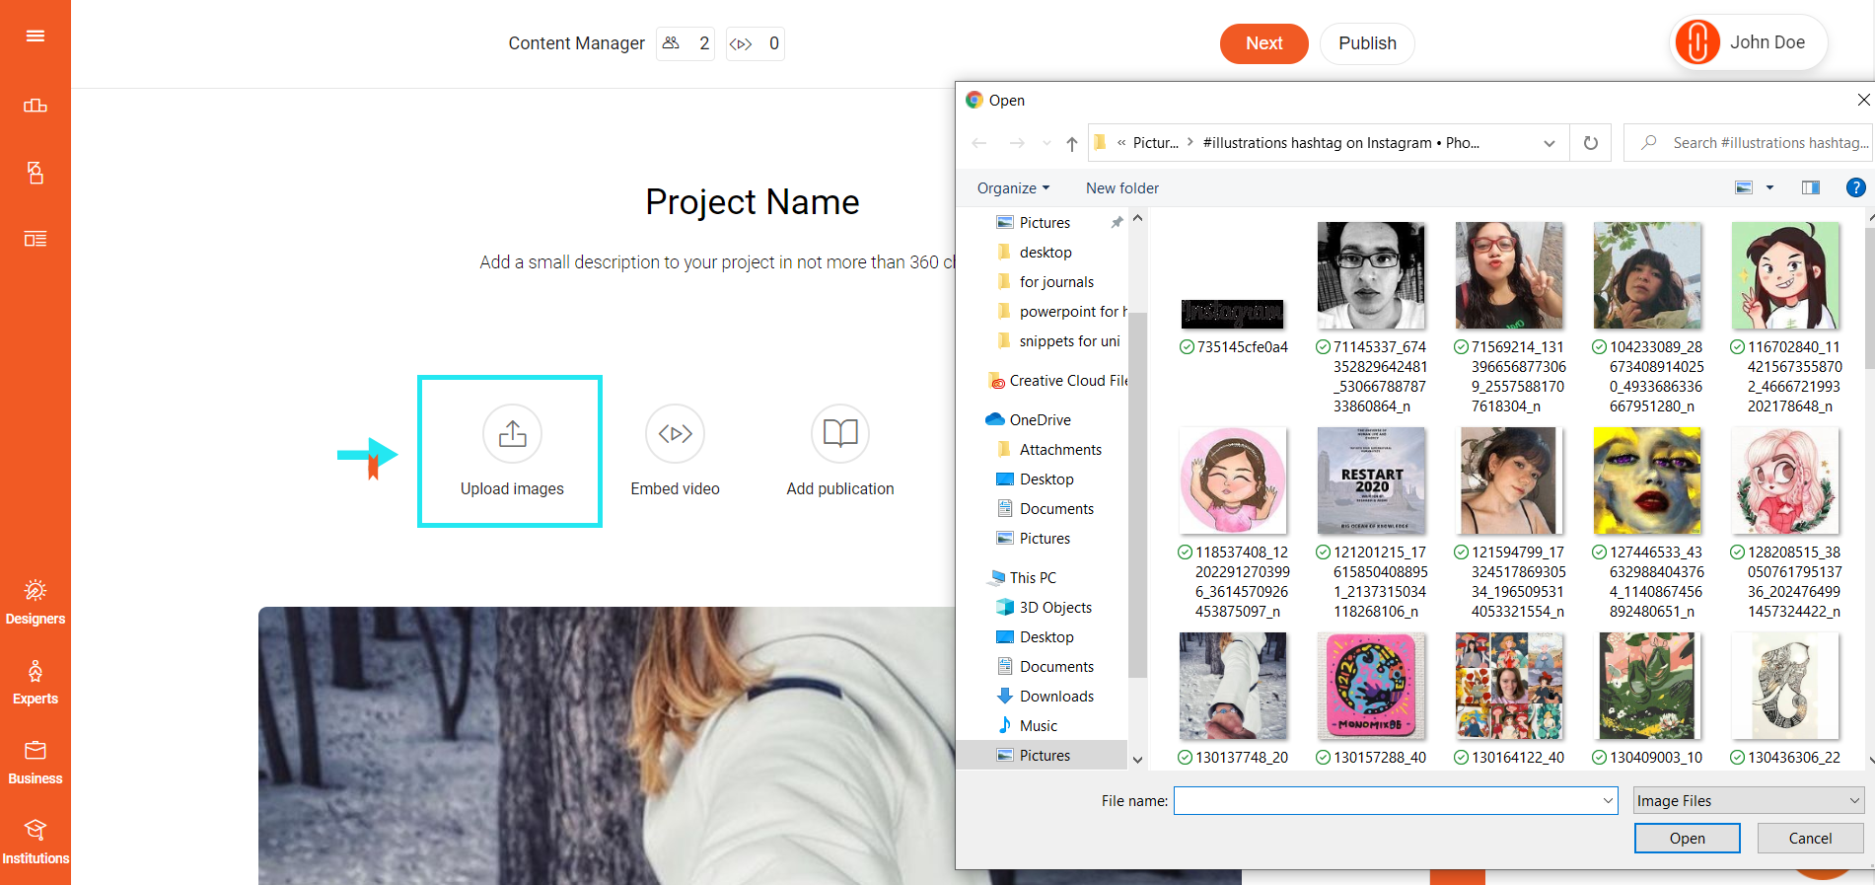Viewport: 1875px width, 885px height.
Task: Select the cartoon girl thumbnail 116702840
Action: coord(1785,275)
